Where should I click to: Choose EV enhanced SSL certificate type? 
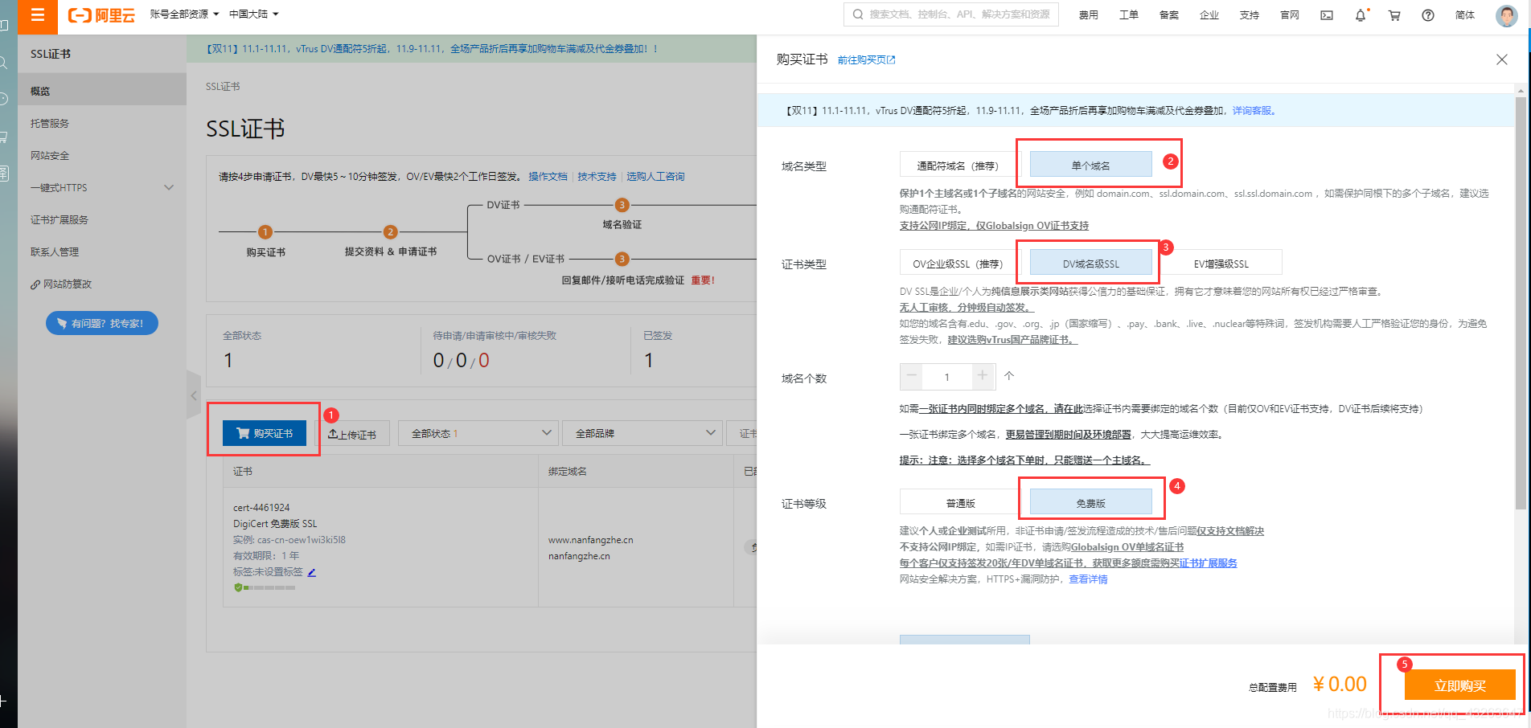pos(1221,264)
